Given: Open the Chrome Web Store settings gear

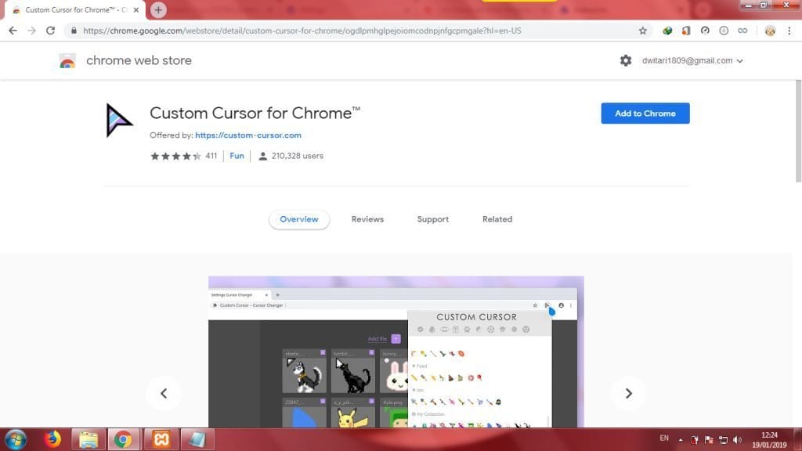Looking at the screenshot, I should pos(625,60).
